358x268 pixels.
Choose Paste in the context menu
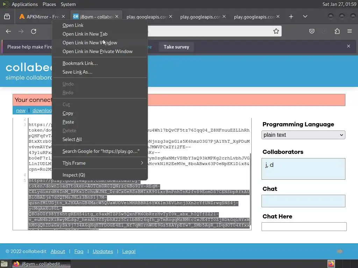(x=100, y=122)
